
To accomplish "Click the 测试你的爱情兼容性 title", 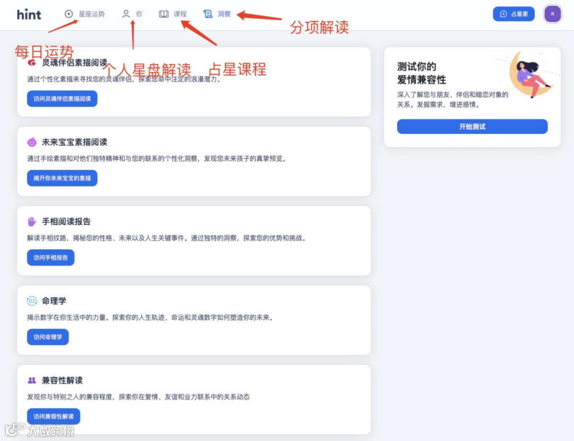I will click(421, 73).
